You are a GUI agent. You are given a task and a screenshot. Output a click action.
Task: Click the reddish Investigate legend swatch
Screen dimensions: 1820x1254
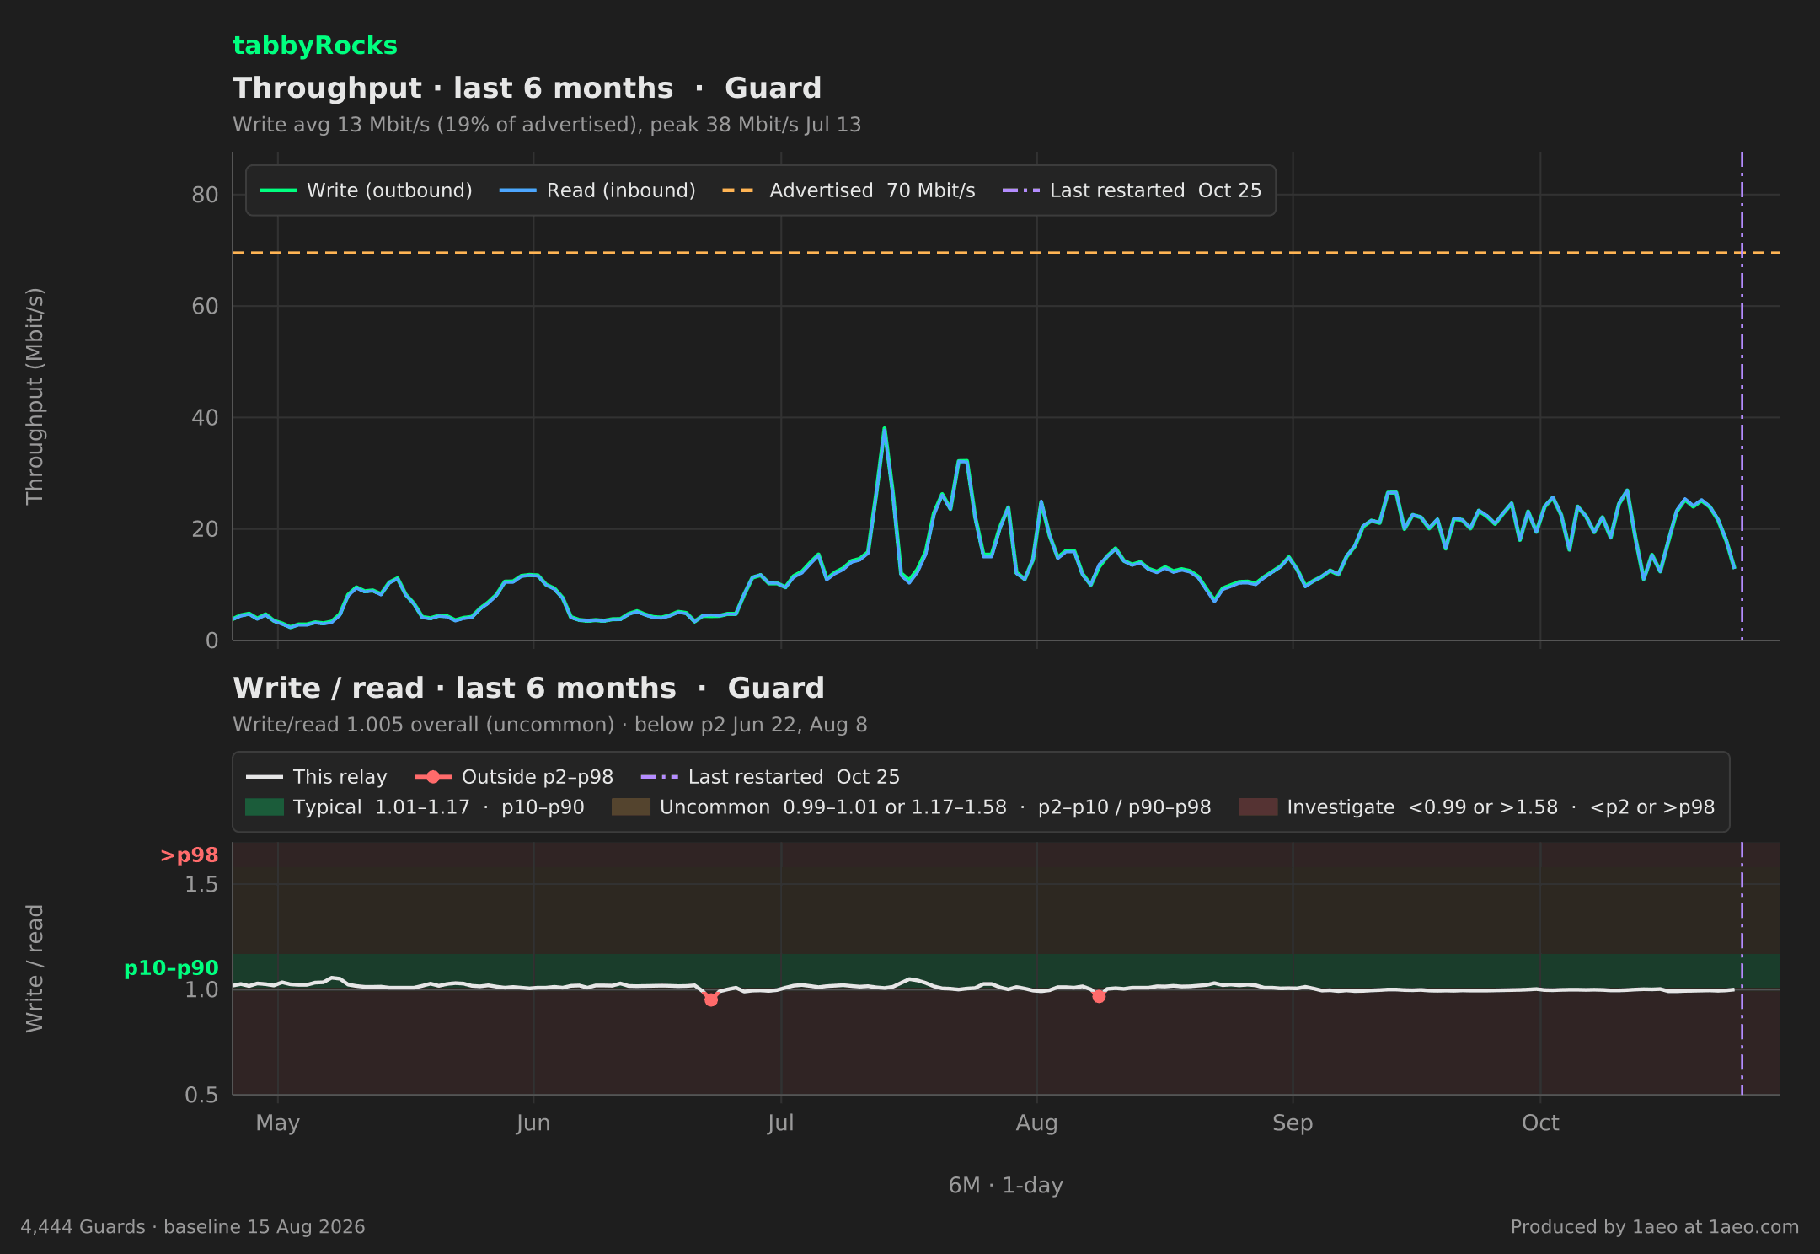click(x=1258, y=807)
